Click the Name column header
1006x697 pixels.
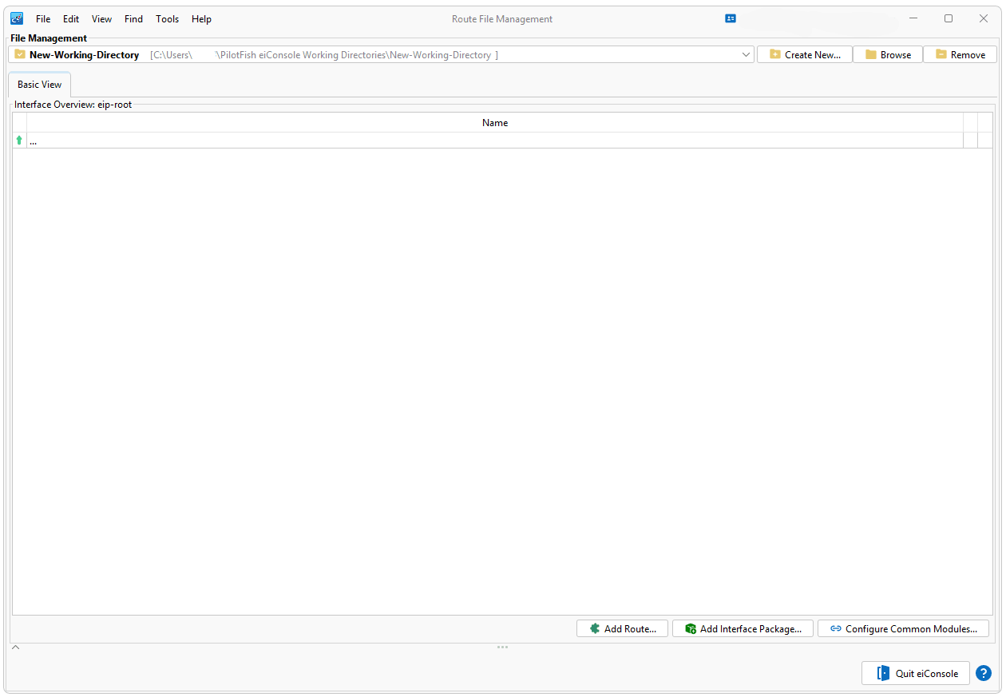pyautogui.click(x=495, y=123)
